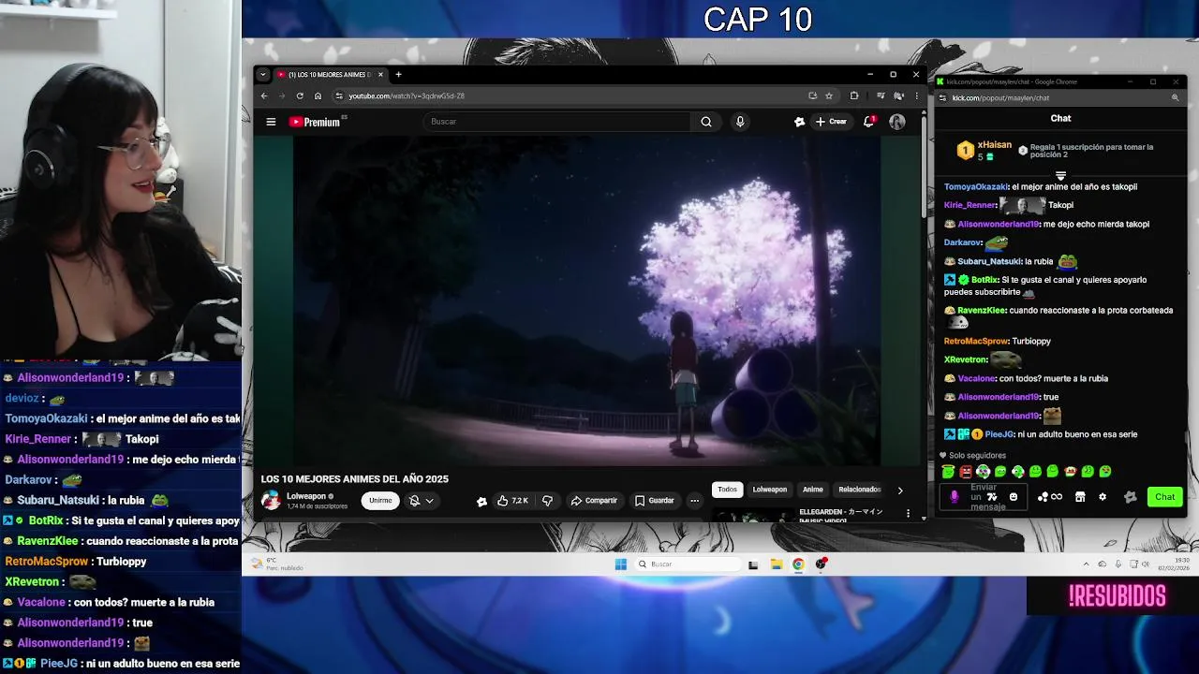Show more filter chips with right arrow
The image size is (1199, 674).
pos(900,490)
